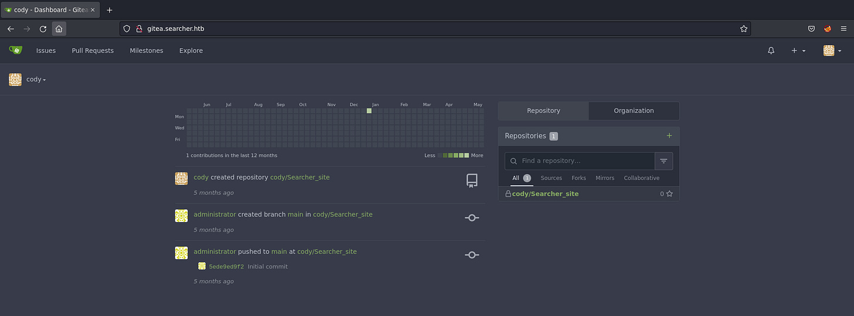Click the lock icon beside cody/Searcher_site
The height and width of the screenshot is (316, 854).
(x=508, y=194)
